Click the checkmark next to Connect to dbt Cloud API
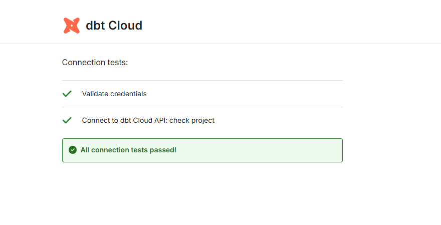The width and height of the screenshot is (441, 225). point(67,121)
